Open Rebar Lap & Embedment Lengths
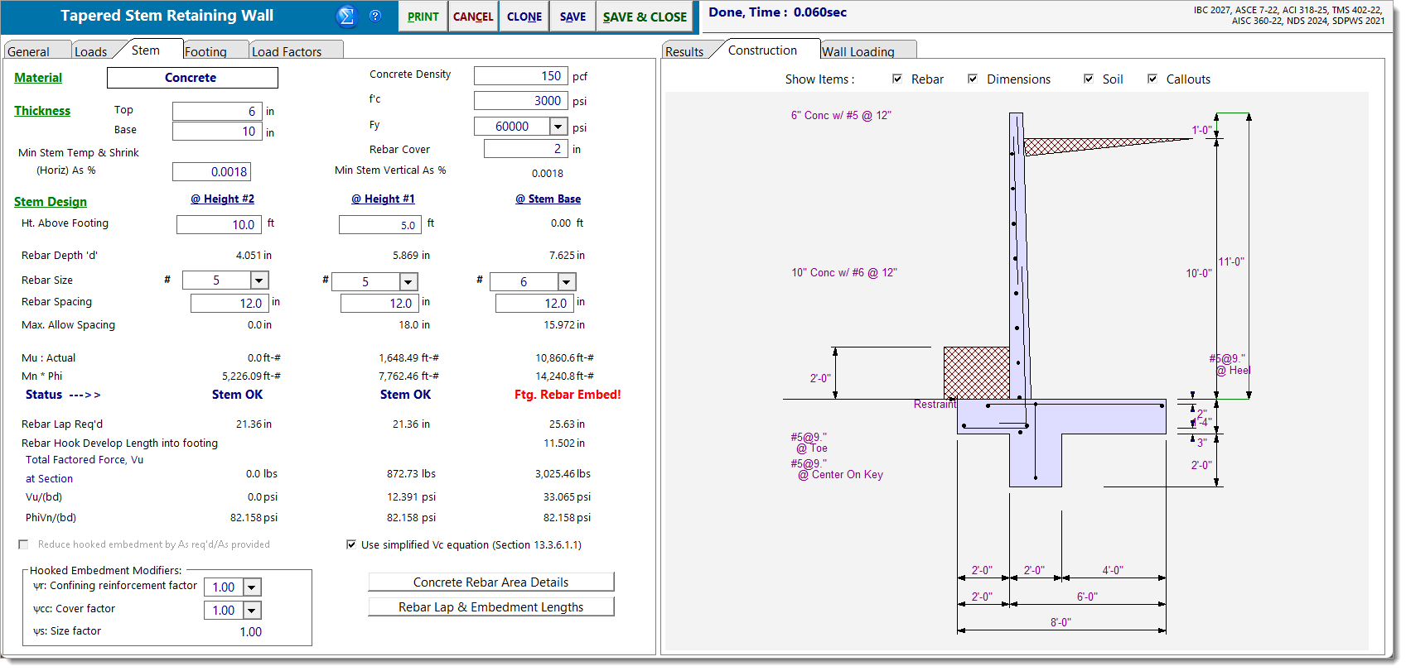Image resolution: width=1406 pixels, height=671 pixels. 490,607
